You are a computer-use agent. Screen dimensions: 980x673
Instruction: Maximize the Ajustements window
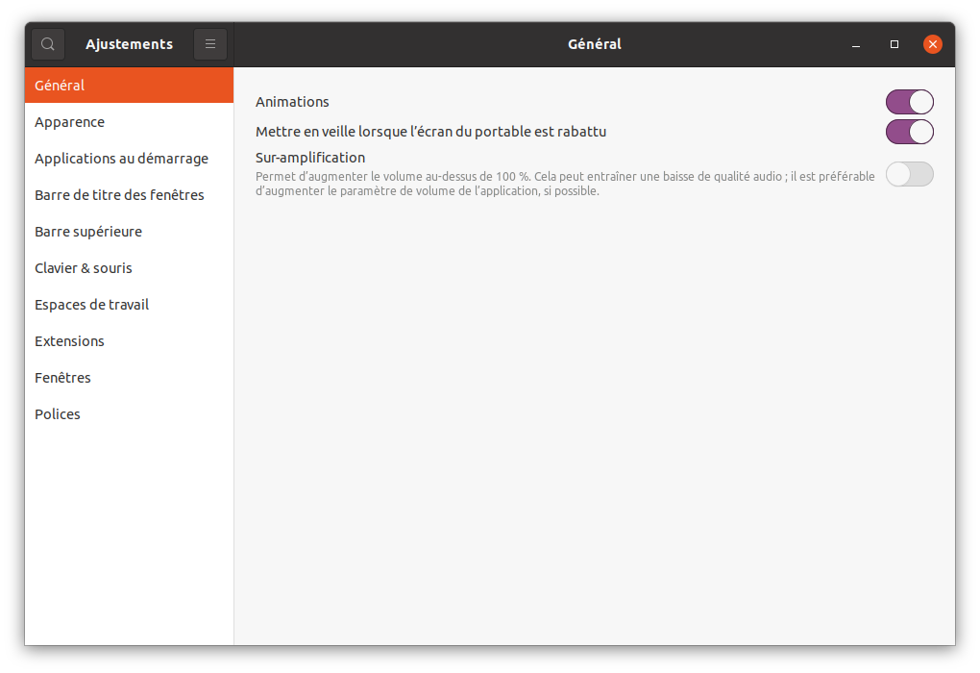[x=894, y=44]
